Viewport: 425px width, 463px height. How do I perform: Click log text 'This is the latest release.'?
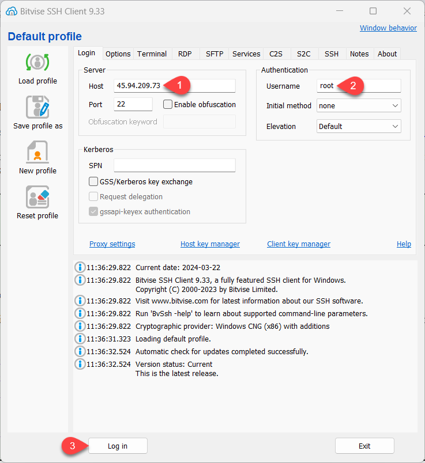pos(177,374)
